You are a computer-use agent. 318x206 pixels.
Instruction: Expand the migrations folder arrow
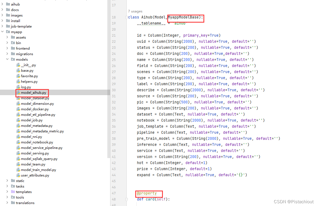tap(7, 54)
